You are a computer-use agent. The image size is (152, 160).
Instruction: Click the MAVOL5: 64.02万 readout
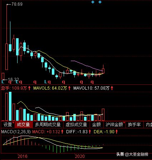[50, 88]
